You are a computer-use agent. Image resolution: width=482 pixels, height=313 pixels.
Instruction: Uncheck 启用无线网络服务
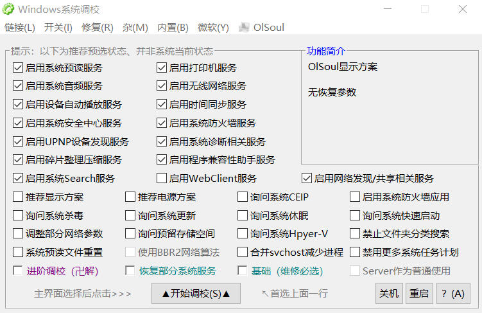[161, 86]
